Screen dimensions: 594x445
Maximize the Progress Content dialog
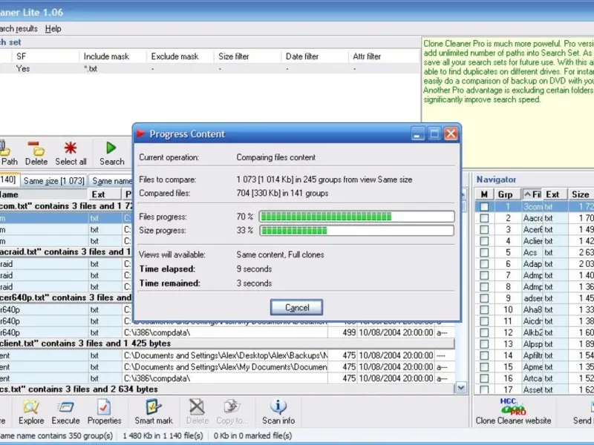click(434, 133)
